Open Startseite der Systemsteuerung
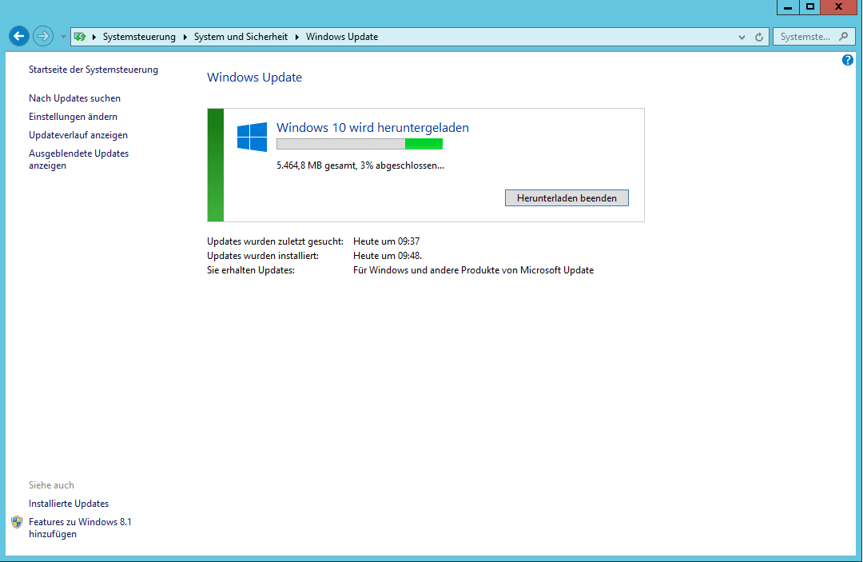This screenshot has width=863, height=562. [93, 70]
